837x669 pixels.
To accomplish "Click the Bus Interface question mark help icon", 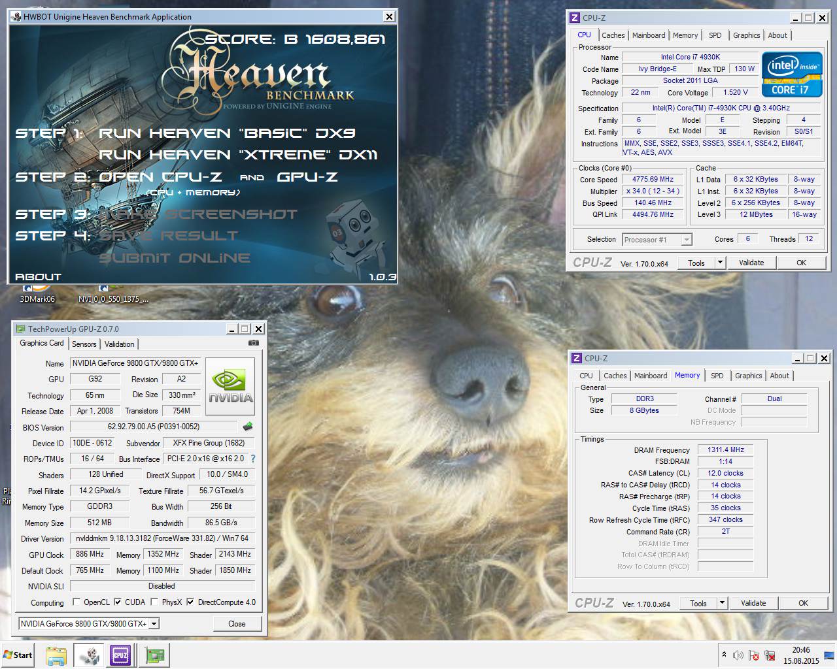I will point(253,459).
